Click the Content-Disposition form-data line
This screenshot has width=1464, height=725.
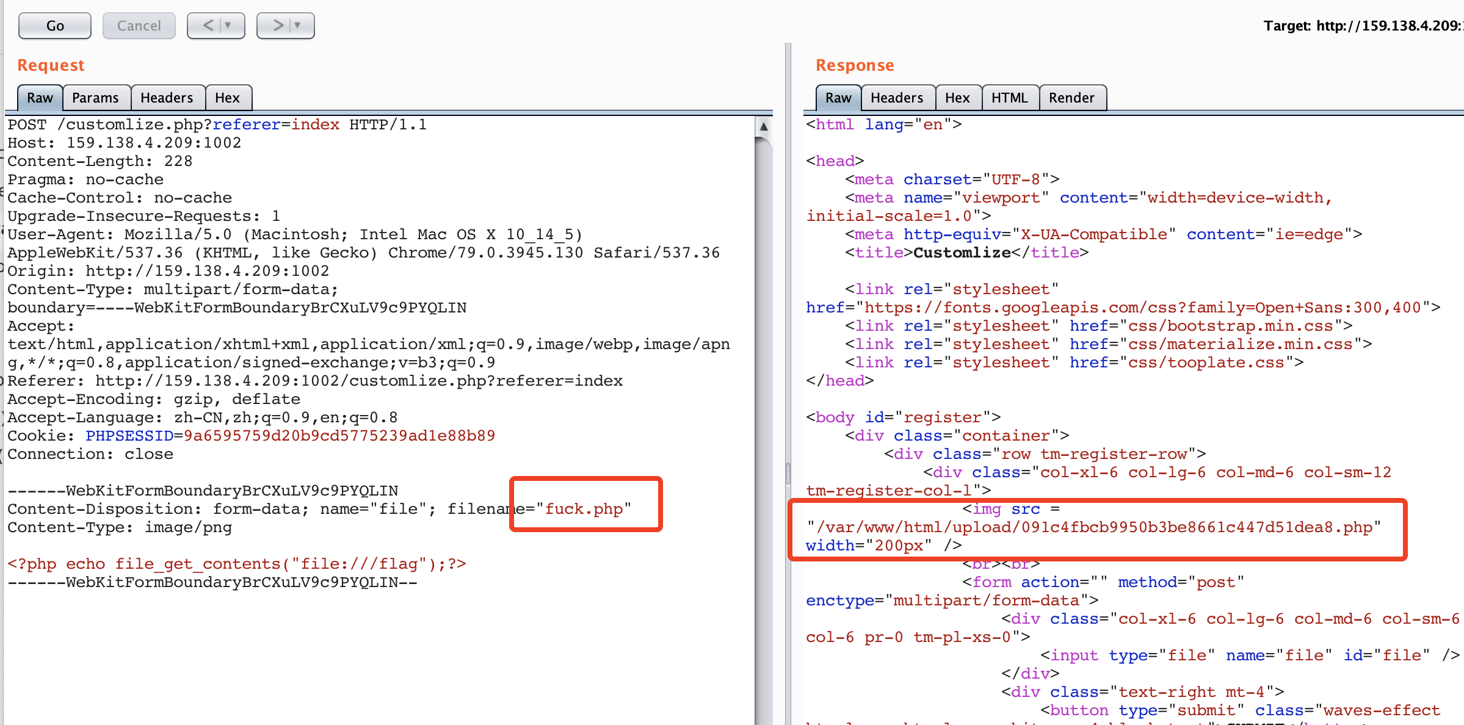[319, 509]
